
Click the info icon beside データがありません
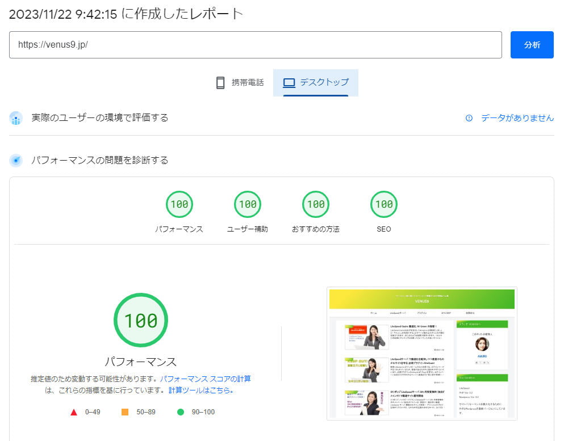469,118
